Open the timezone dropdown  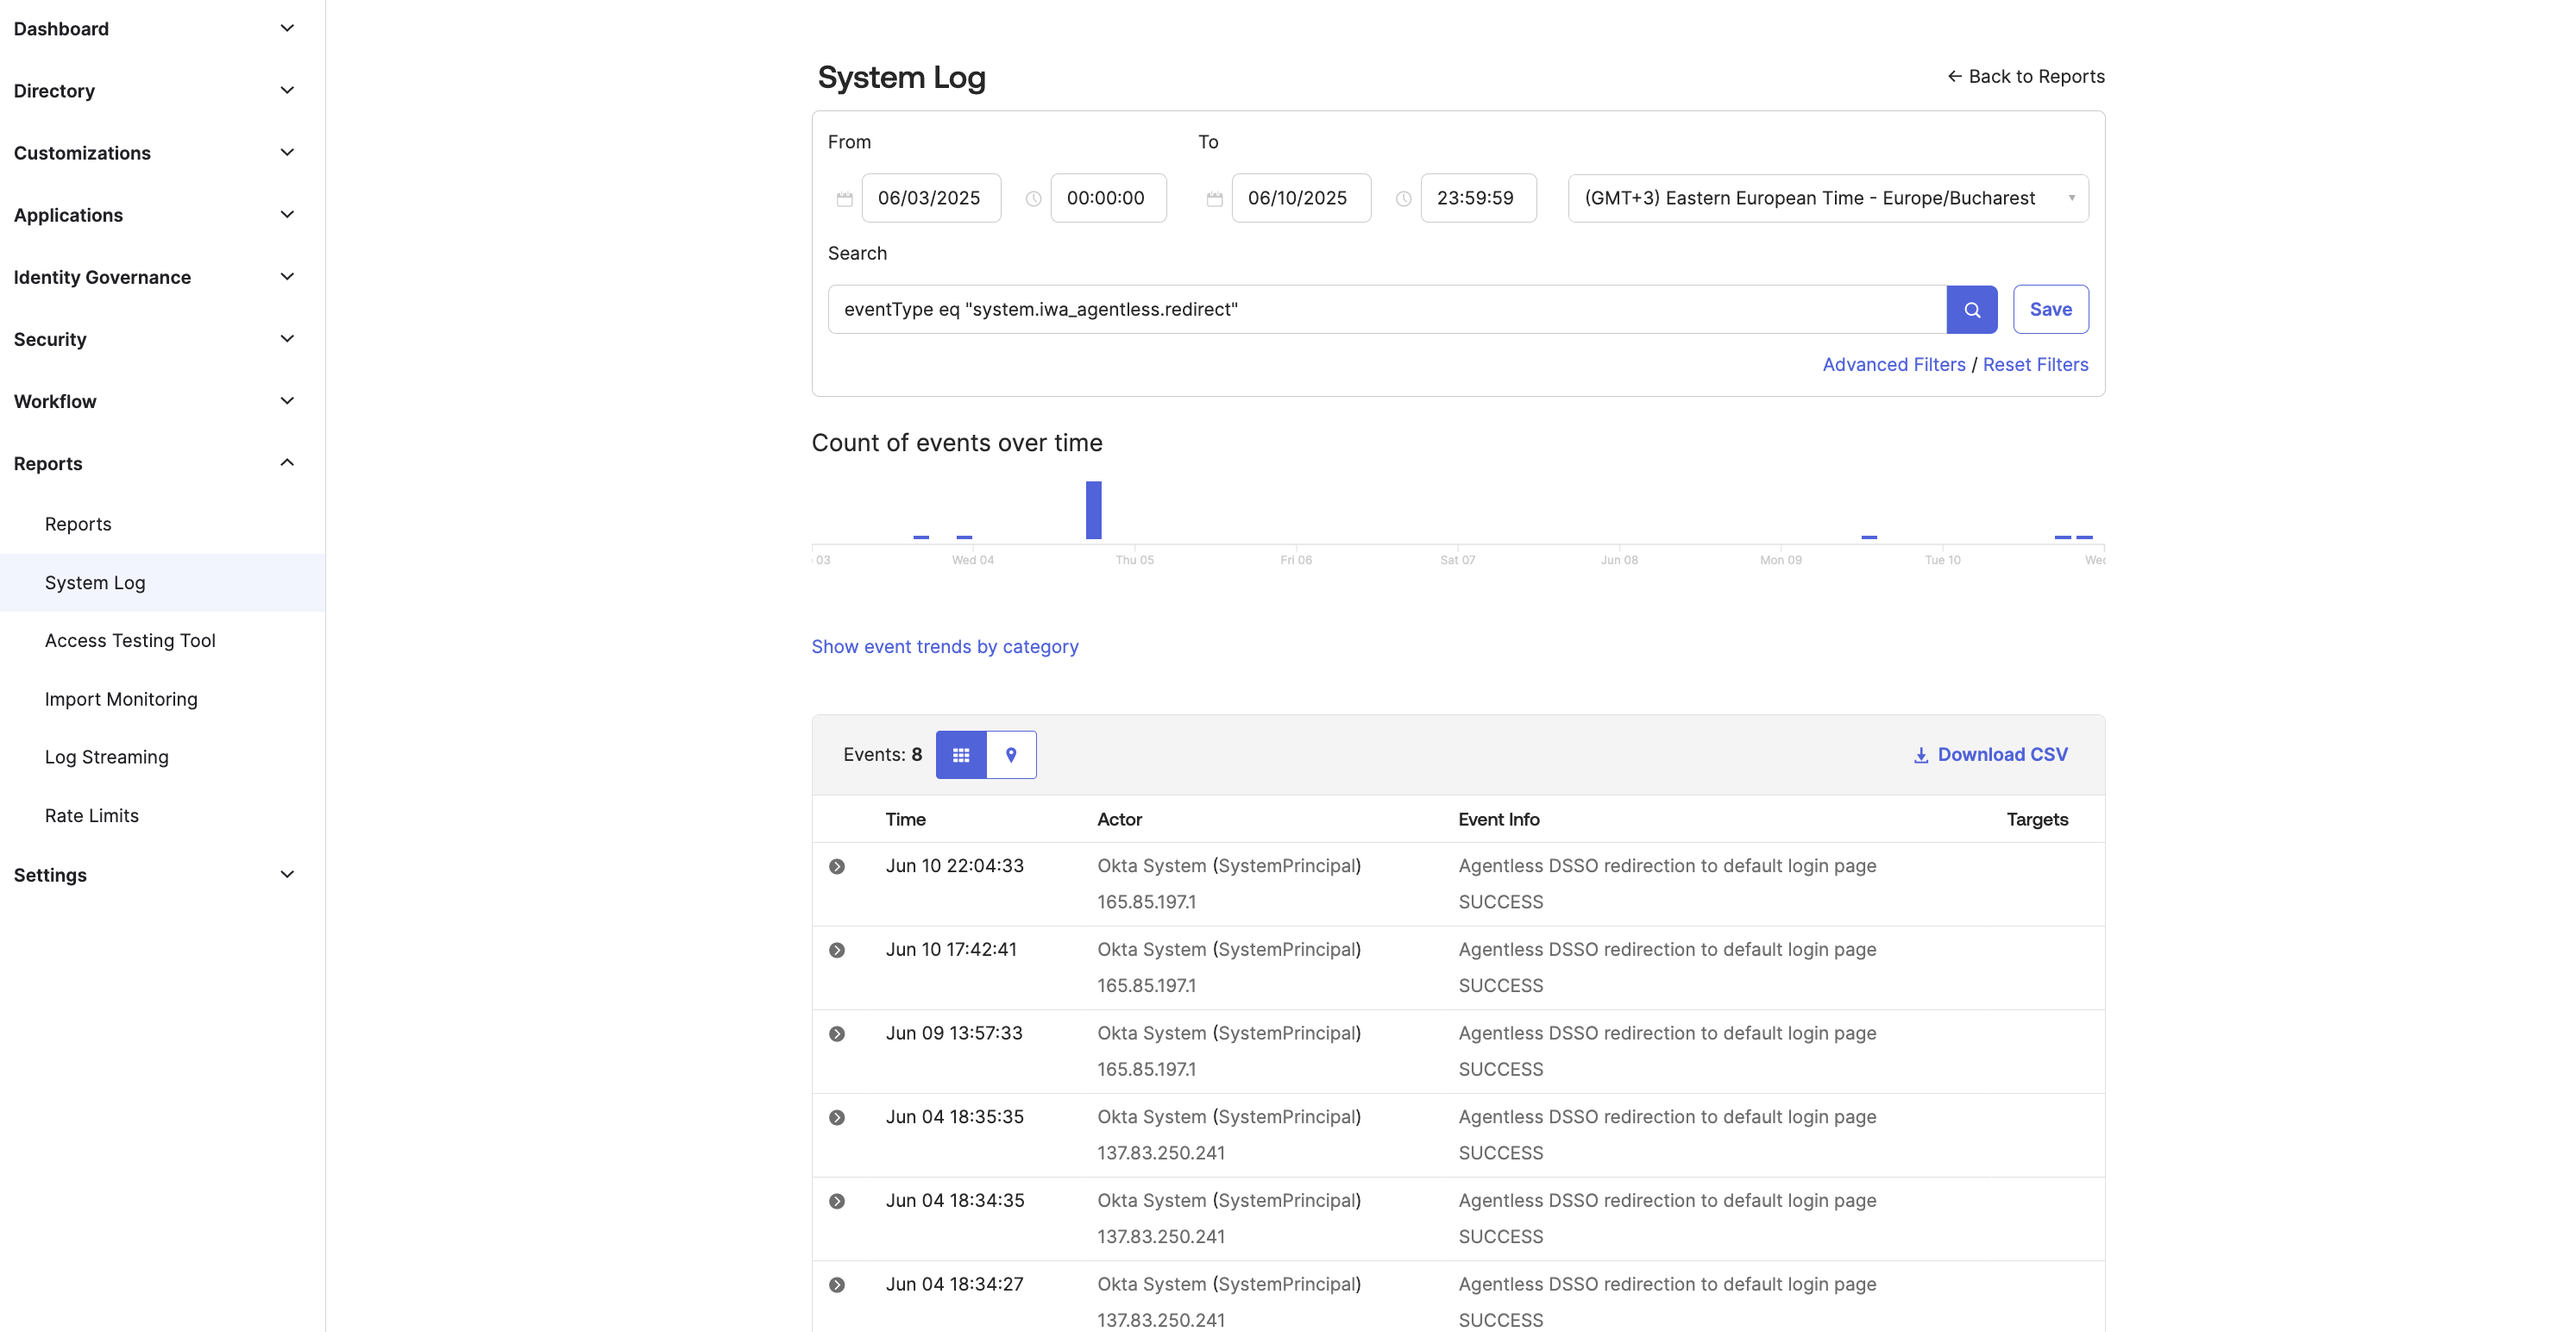point(1827,198)
